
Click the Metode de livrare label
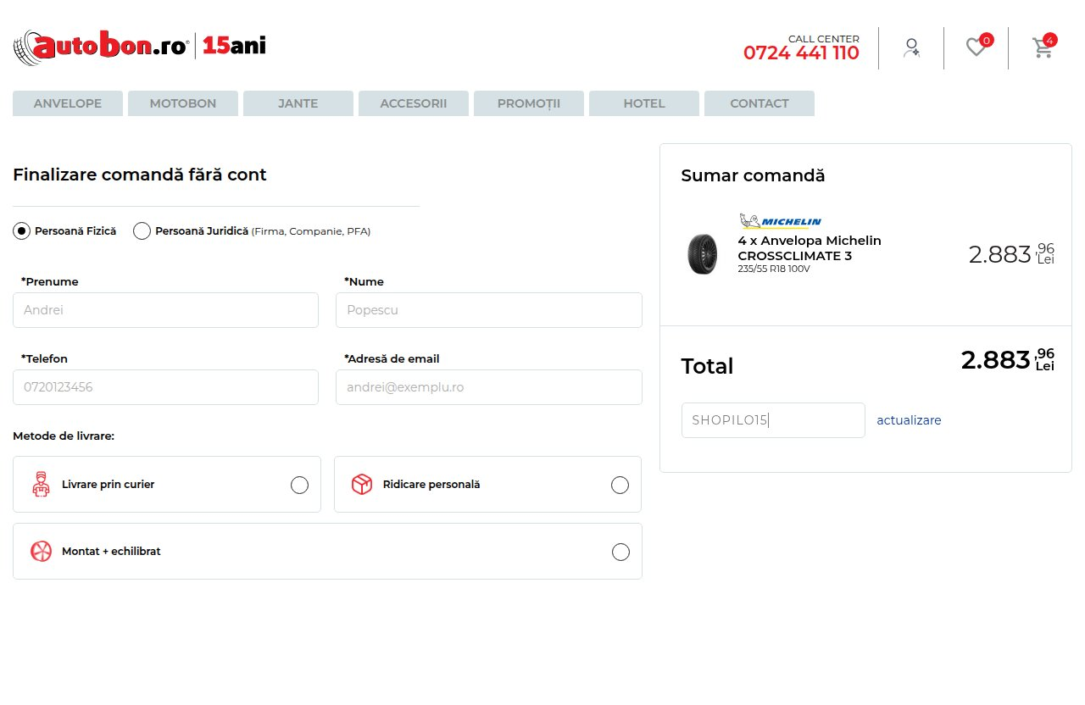click(64, 436)
